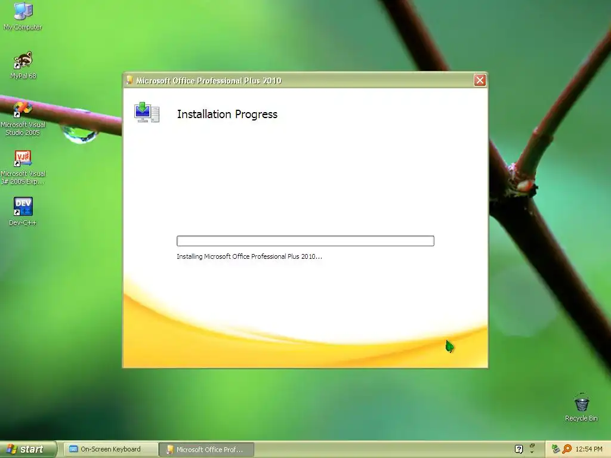This screenshot has width=611, height=458.
Task: Click 'Installing Microsoft Office Professional Plus 2010...' status text
Action: (249, 256)
